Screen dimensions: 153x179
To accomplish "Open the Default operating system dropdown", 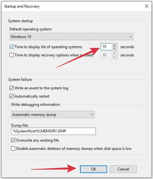I will [x=72, y=37].
